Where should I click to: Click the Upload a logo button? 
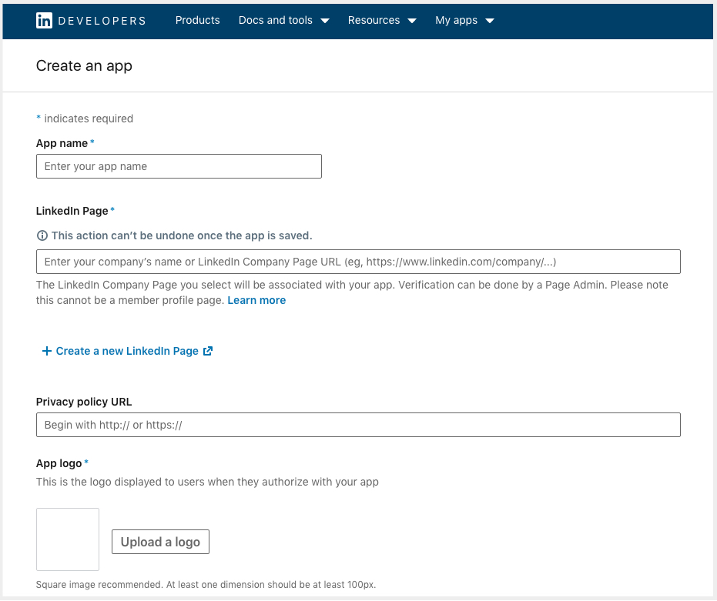(x=160, y=542)
